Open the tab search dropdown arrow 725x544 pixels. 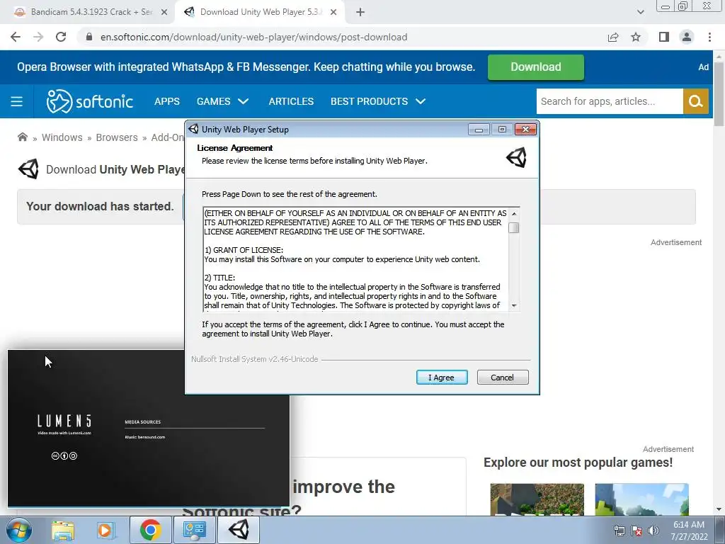tap(640, 13)
